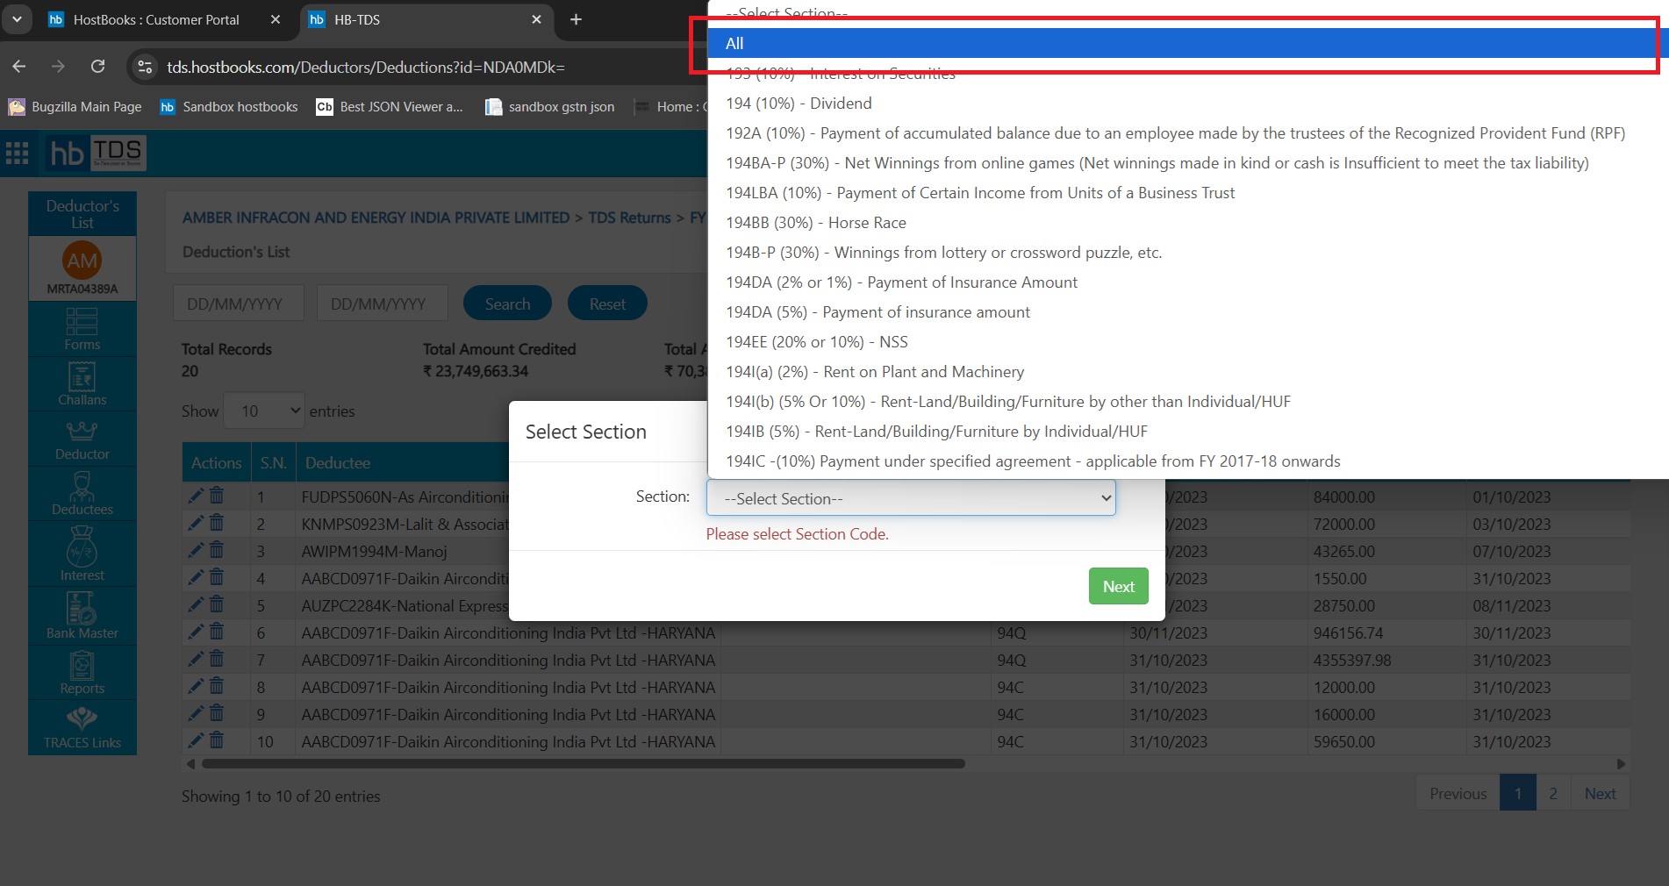The height and width of the screenshot is (886, 1669).
Task: Open sandbox gstn json bookmark
Action: (550, 107)
